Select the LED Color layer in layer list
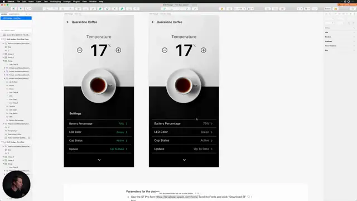The width and height of the screenshot is (357, 201). click(13, 110)
